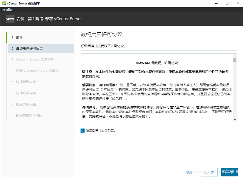Image resolution: width=243 pixels, height=177 pixels.
Task: Click the 重要信息，请仔细阅读 paragraph
Action: [x=157, y=92]
